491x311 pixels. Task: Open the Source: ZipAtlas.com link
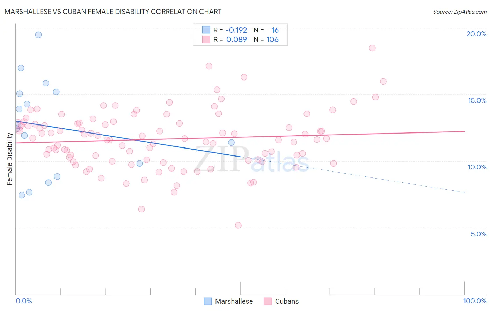click(x=460, y=12)
